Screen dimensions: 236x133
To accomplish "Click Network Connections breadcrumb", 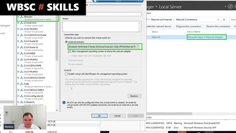I will coord(187,20).
